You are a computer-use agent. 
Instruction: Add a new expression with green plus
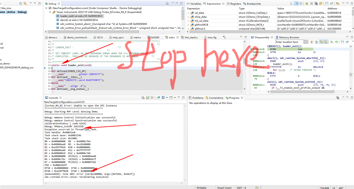[307, 3]
